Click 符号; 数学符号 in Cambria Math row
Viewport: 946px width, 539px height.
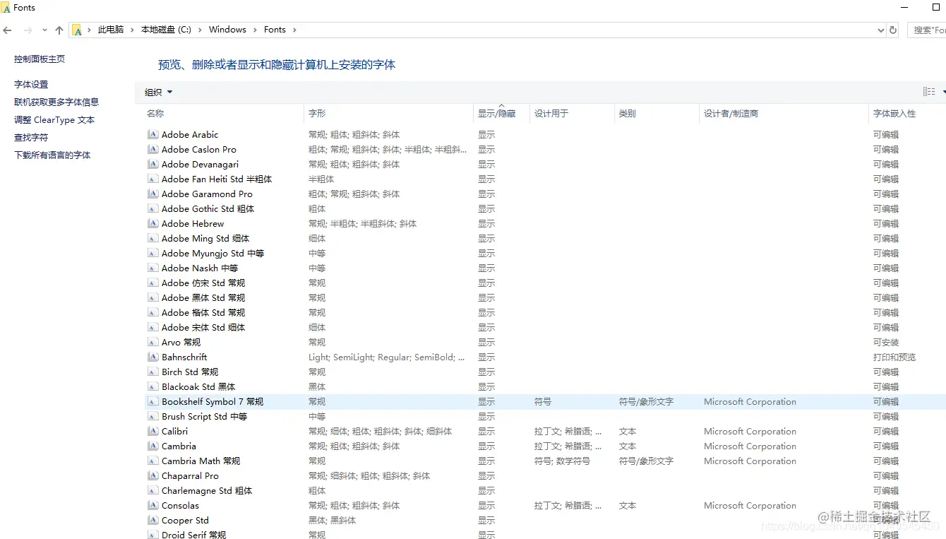coord(562,461)
